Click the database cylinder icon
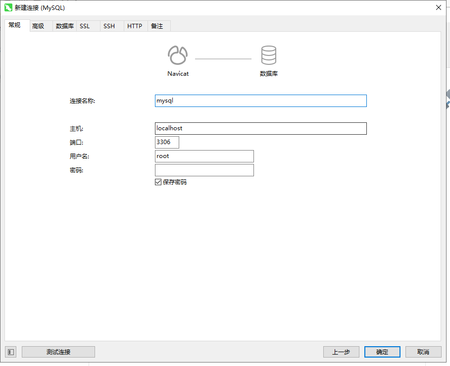Viewport: 450px width, 366px height. (269, 55)
